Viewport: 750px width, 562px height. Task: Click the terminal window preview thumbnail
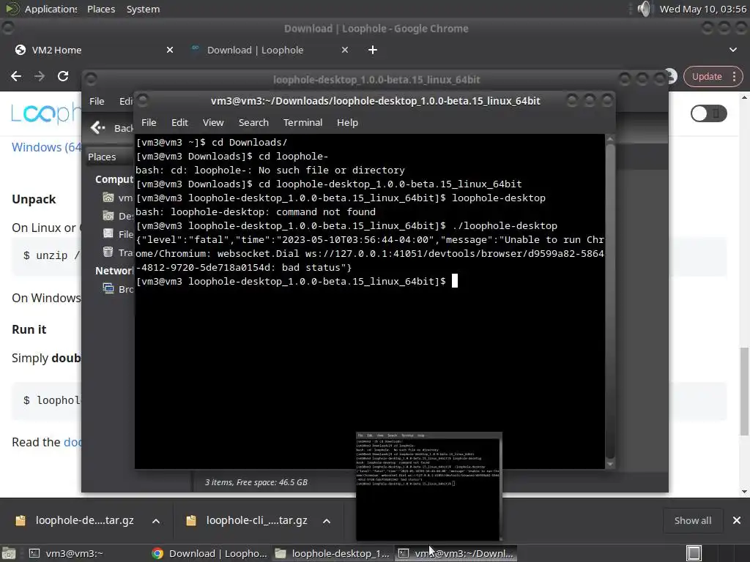click(x=429, y=486)
